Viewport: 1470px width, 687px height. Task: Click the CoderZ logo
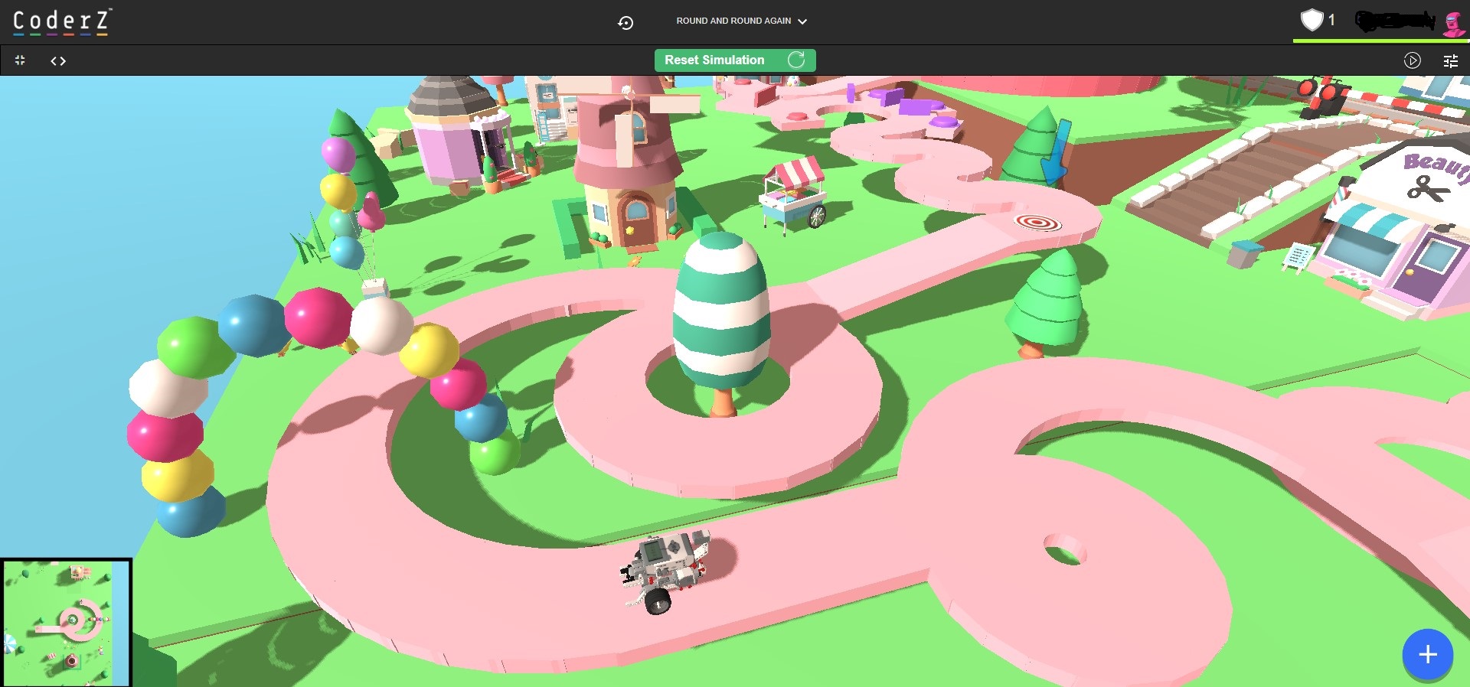coord(62,21)
